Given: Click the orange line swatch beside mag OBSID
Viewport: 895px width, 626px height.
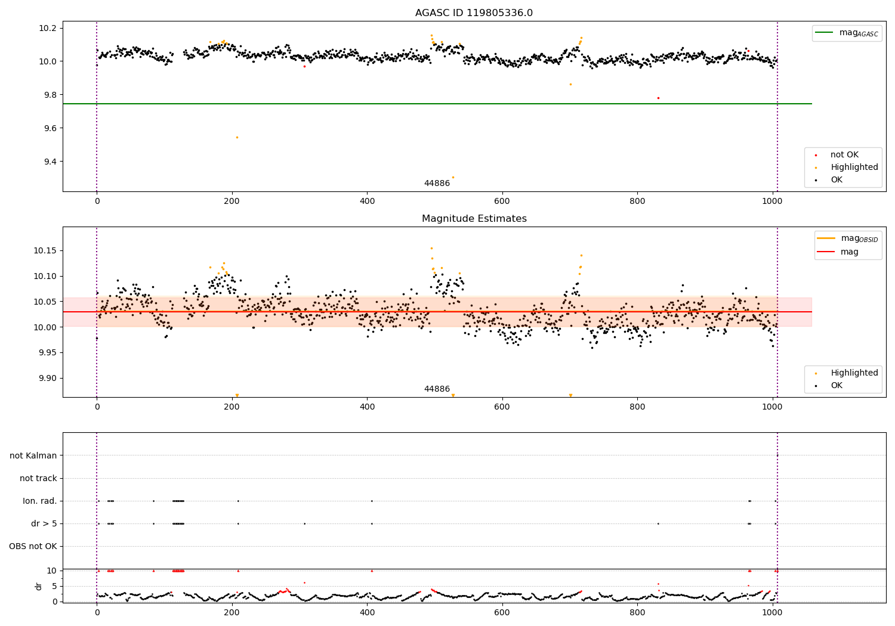Looking at the screenshot, I should [826, 238].
